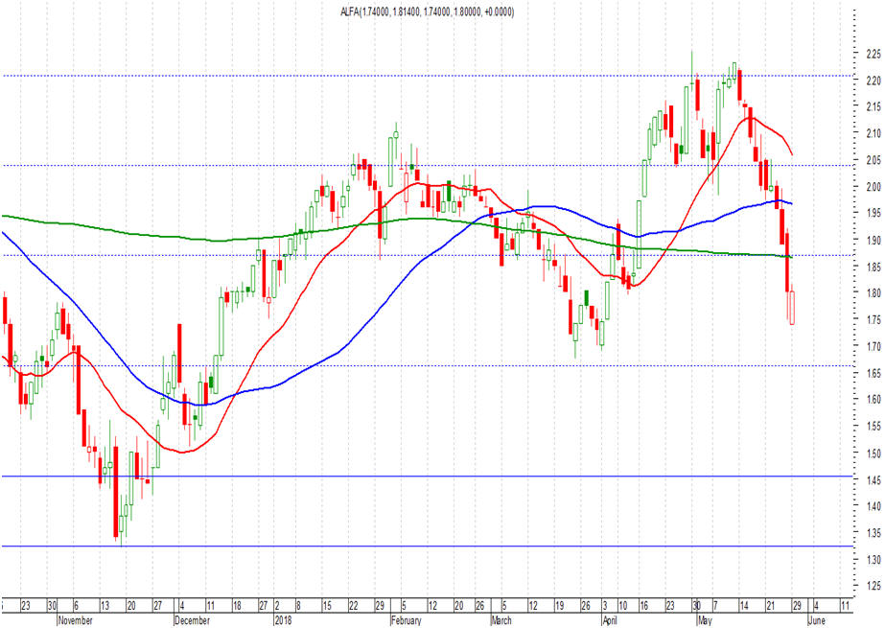885x628 pixels.
Task: Select the April month label
Action: point(610,620)
